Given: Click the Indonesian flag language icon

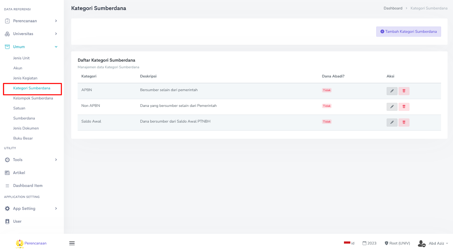Looking at the screenshot, I should 347,243.
